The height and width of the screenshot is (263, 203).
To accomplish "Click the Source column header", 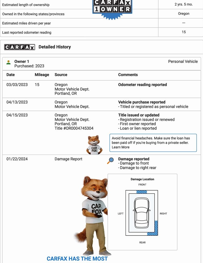I will [61, 75].
